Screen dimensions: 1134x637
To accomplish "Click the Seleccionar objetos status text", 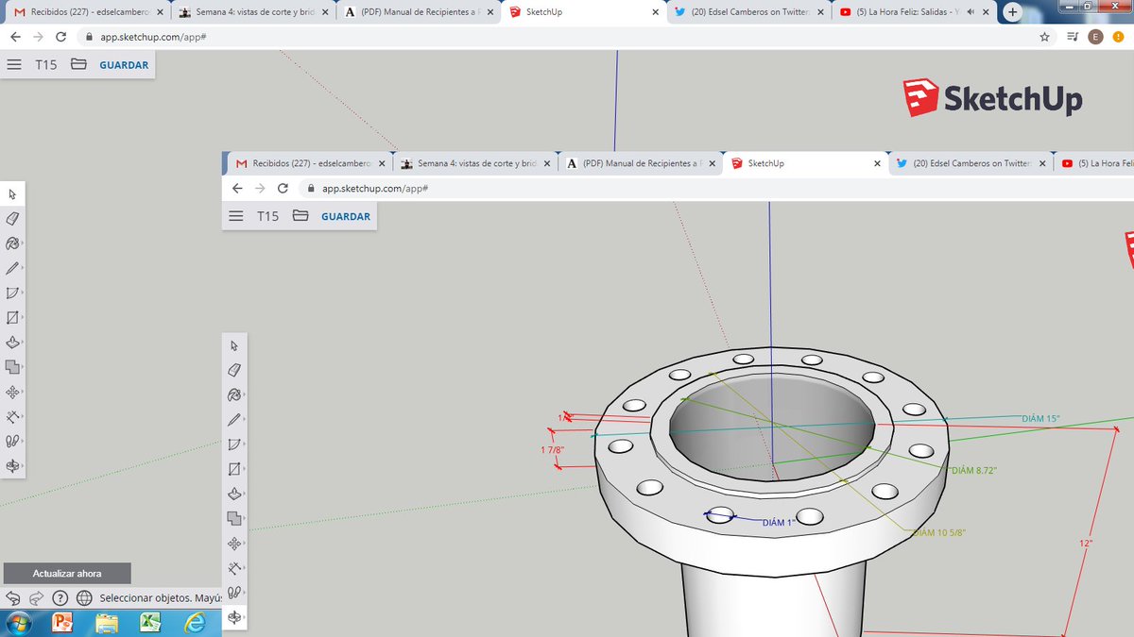I will pos(160,597).
